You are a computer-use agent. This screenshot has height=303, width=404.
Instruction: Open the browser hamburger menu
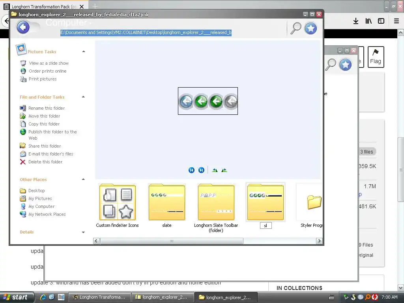397,21
